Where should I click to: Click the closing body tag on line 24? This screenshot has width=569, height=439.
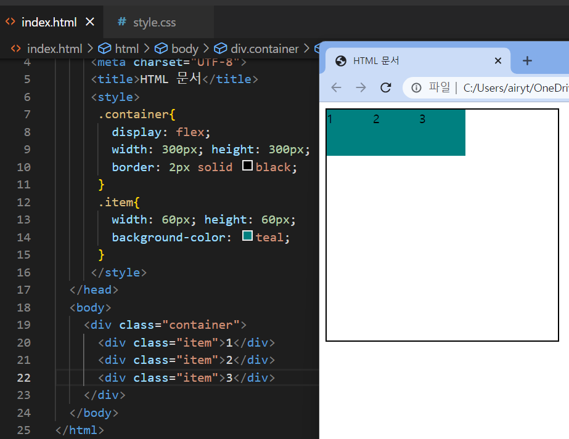coord(94,413)
